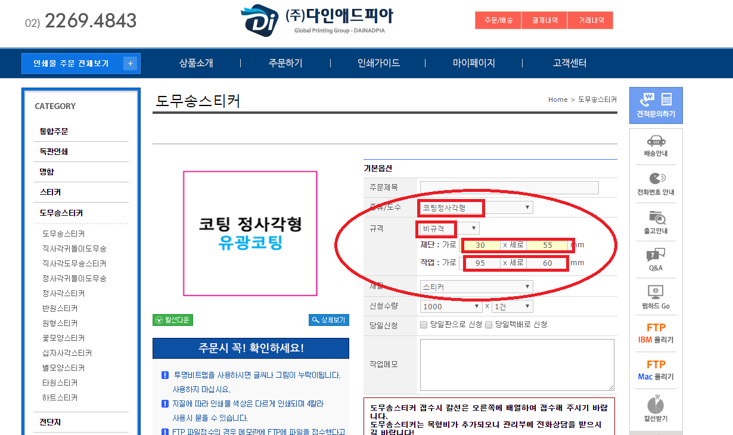Click the 칼선다운 download button
This screenshot has width=733, height=435.
(x=173, y=320)
